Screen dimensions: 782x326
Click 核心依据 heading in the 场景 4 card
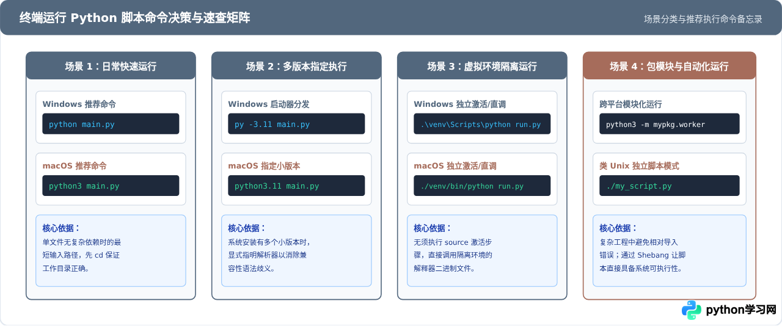pos(618,228)
